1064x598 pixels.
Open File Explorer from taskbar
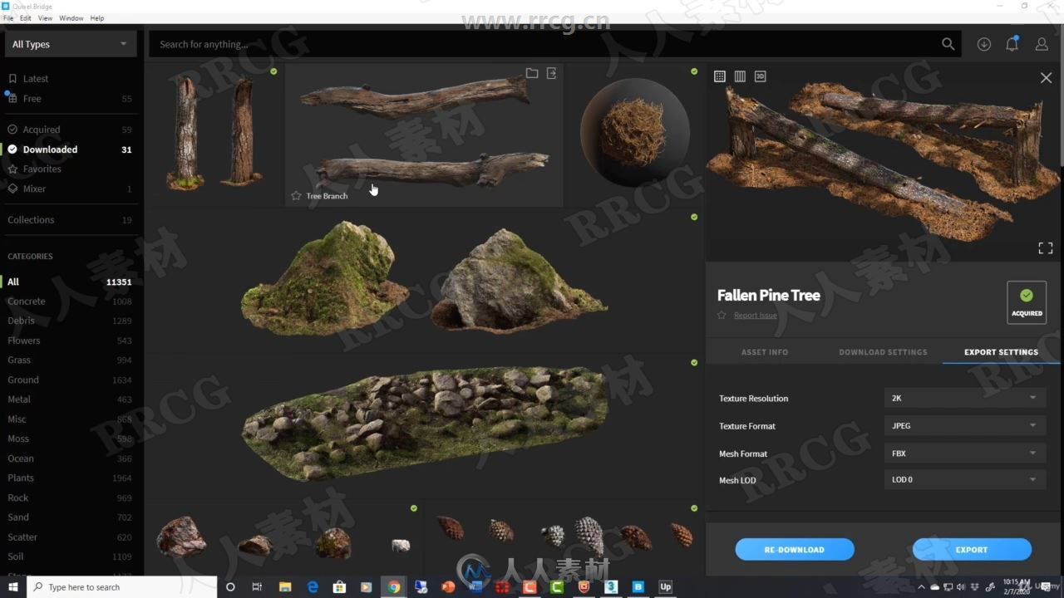tap(285, 586)
